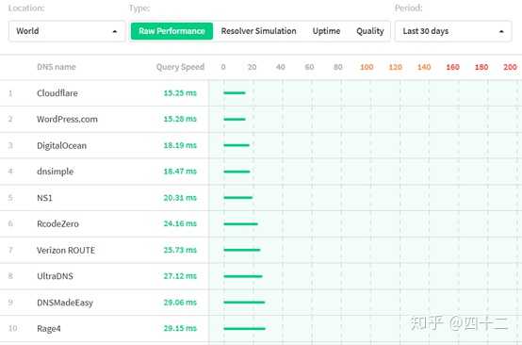
Task: Click the Period dropdown arrow icon
Action: click(501, 31)
